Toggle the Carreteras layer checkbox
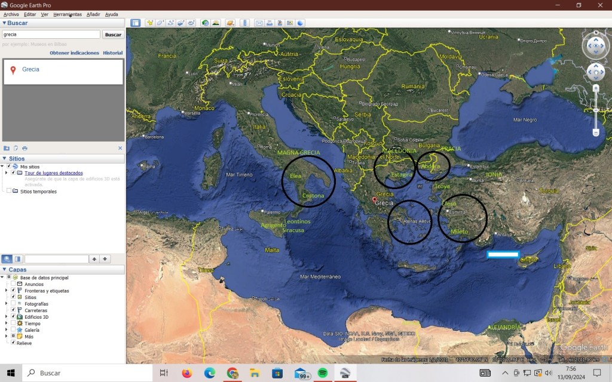The height and width of the screenshot is (382, 612). pyautogui.click(x=13, y=310)
